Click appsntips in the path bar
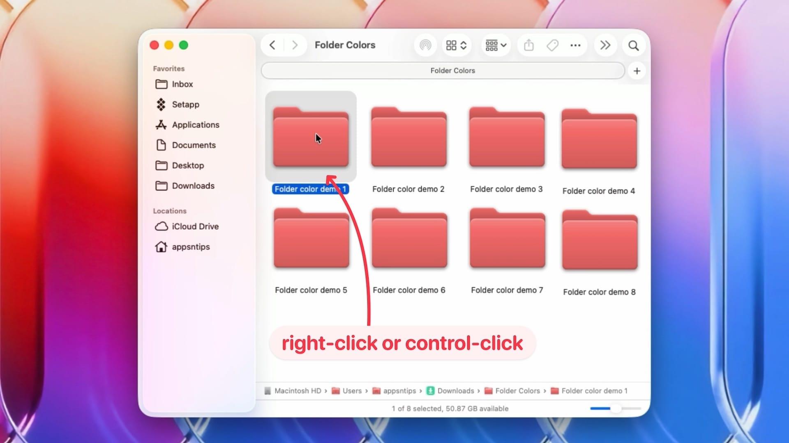This screenshot has width=789, height=443. tap(394, 391)
